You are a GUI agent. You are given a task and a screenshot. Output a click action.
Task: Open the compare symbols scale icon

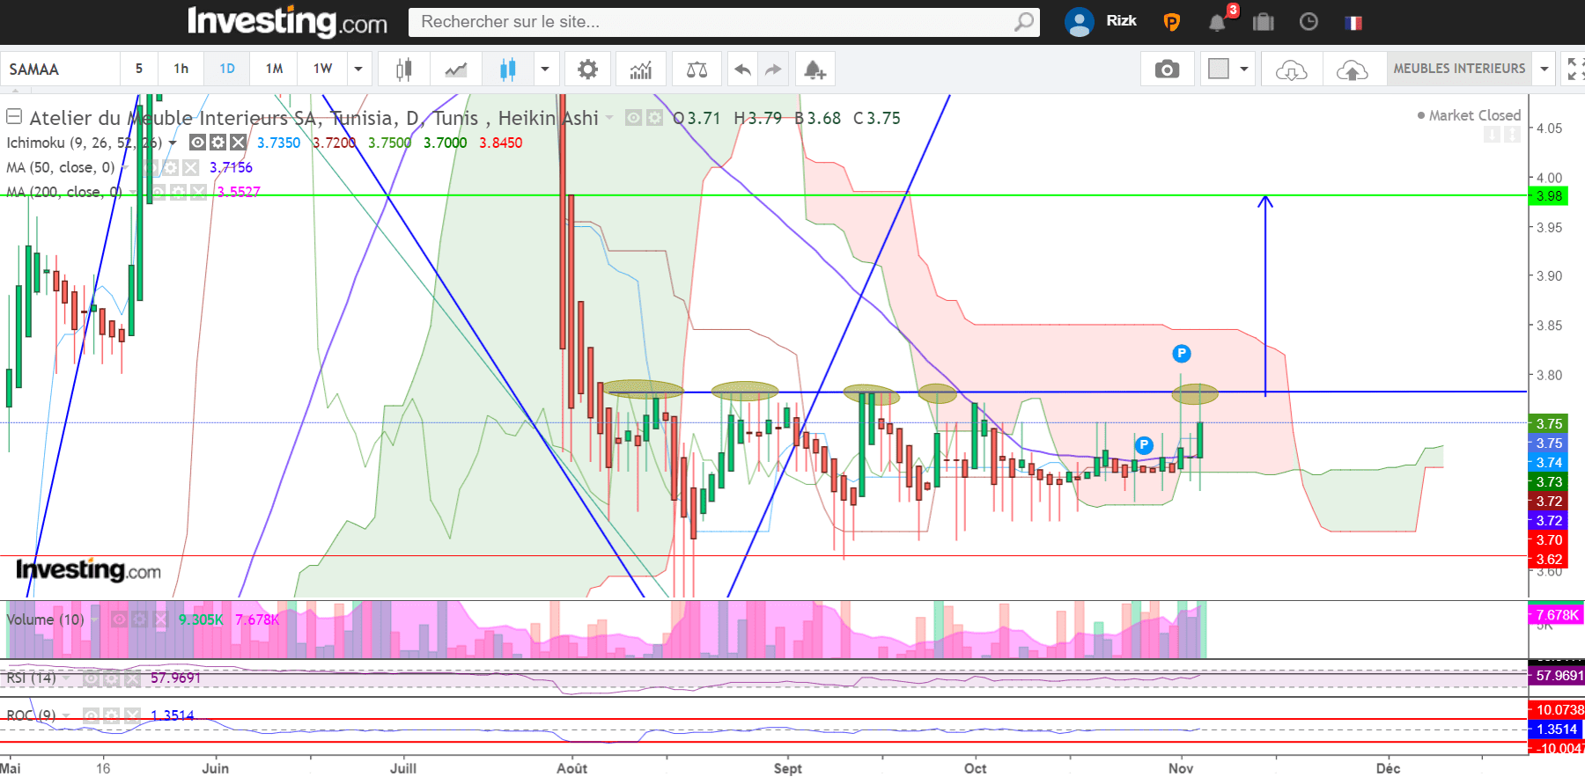697,70
